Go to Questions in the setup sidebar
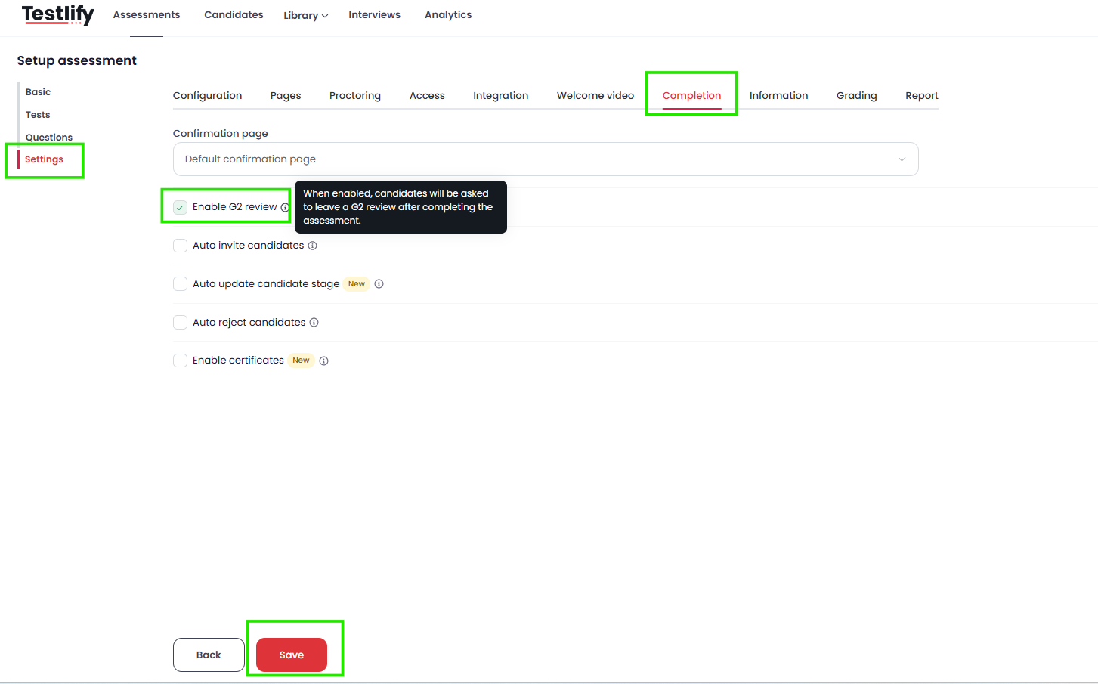The height and width of the screenshot is (684, 1098). (x=49, y=138)
